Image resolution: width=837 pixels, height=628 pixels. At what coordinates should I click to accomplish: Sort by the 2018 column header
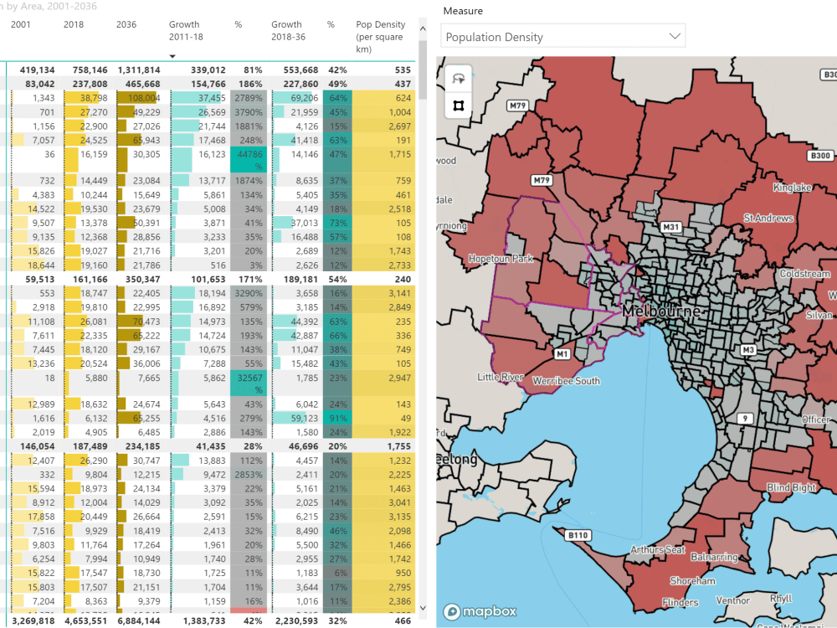tap(73, 24)
